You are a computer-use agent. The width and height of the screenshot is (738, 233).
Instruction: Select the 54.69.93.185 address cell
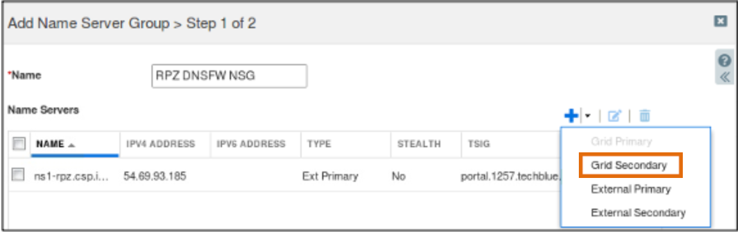click(x=155, y=177)
